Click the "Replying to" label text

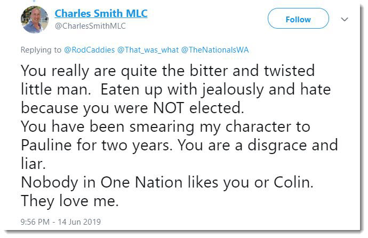coord(42,50)
